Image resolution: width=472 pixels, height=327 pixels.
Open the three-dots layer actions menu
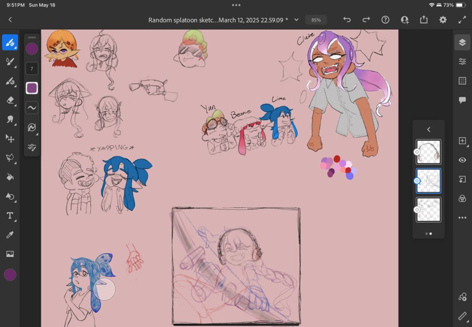coord(462,218)
